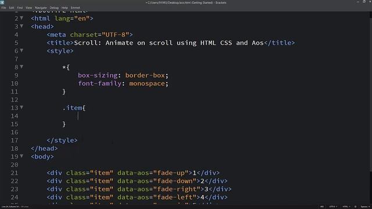Open the Emmet menu

[x=75, y=8]
